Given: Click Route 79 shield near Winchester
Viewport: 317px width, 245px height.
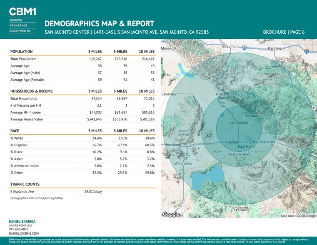Looking at the screenshot, I should coord(187,155).
